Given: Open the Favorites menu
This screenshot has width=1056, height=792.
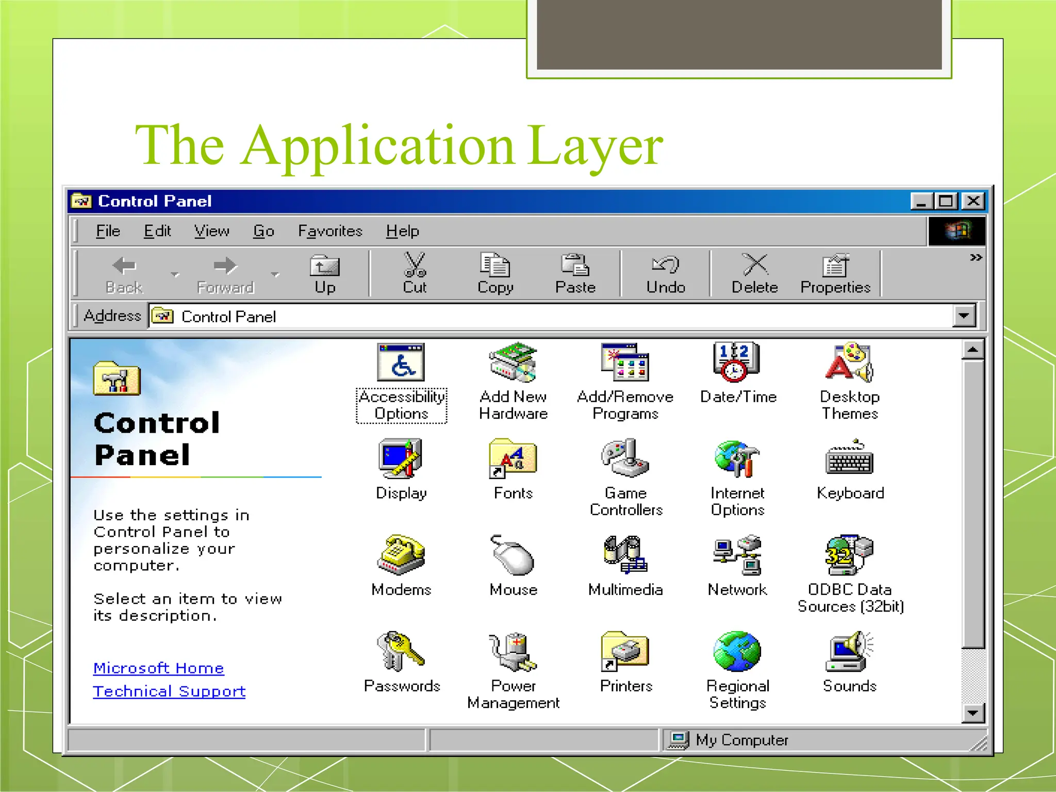Looking at the screenshot, I should click(x=330, y=231).
